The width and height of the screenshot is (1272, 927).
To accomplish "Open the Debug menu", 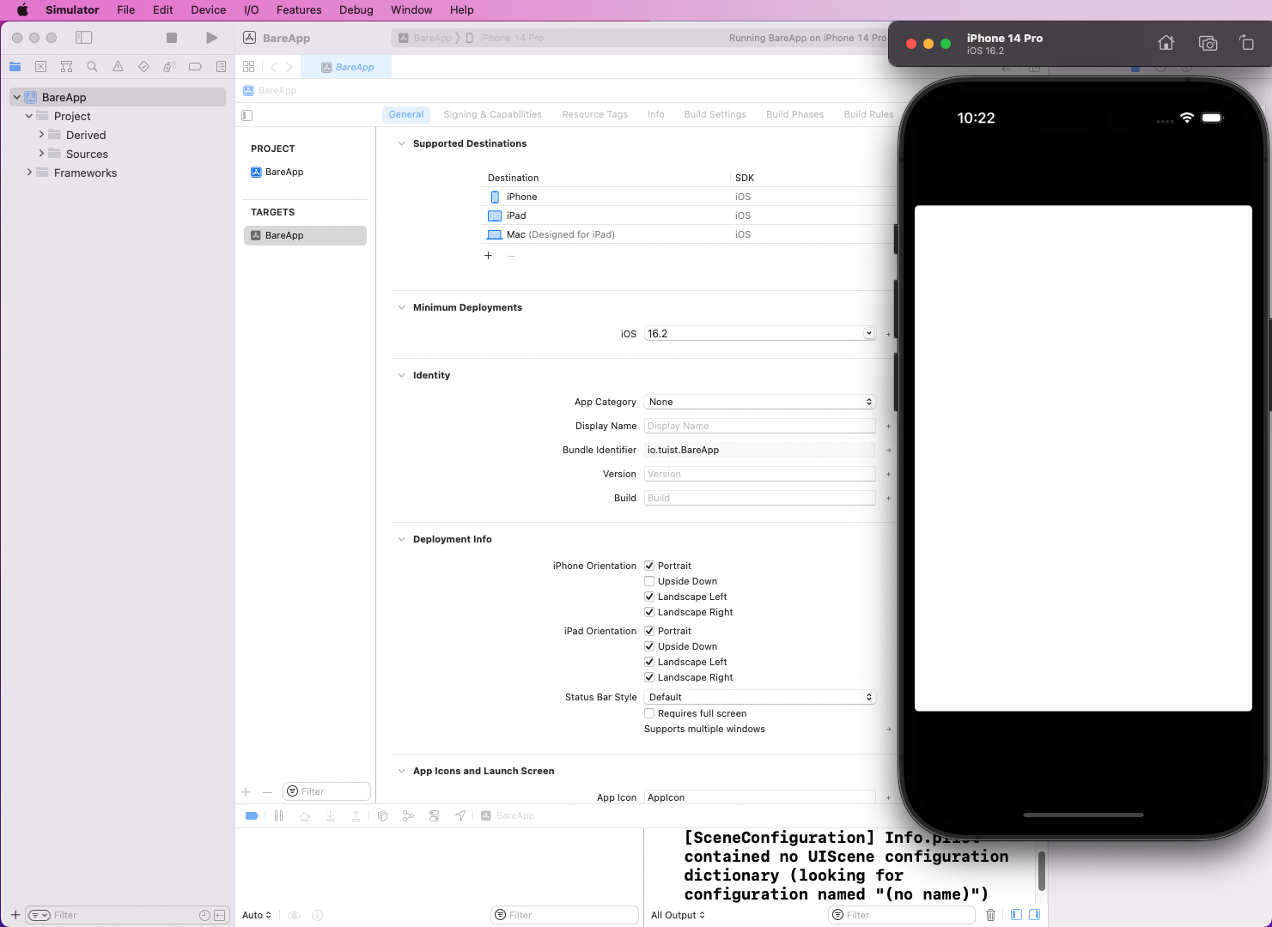I will pos(356,9).
